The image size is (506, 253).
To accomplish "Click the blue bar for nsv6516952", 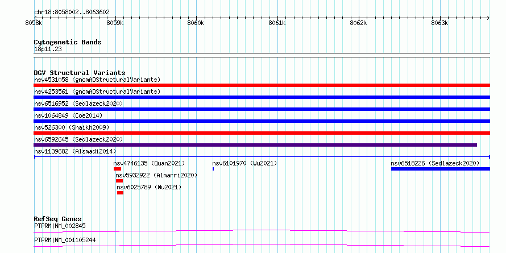I will [262, 109].
